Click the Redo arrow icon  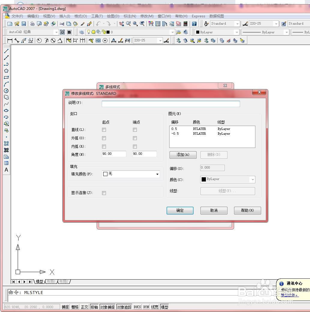(x=109, y=24)
